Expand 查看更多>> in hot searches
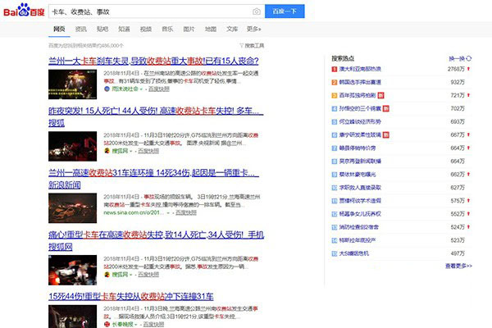Image resolution: width=492 pixels, height=328 pixels. 458,266
